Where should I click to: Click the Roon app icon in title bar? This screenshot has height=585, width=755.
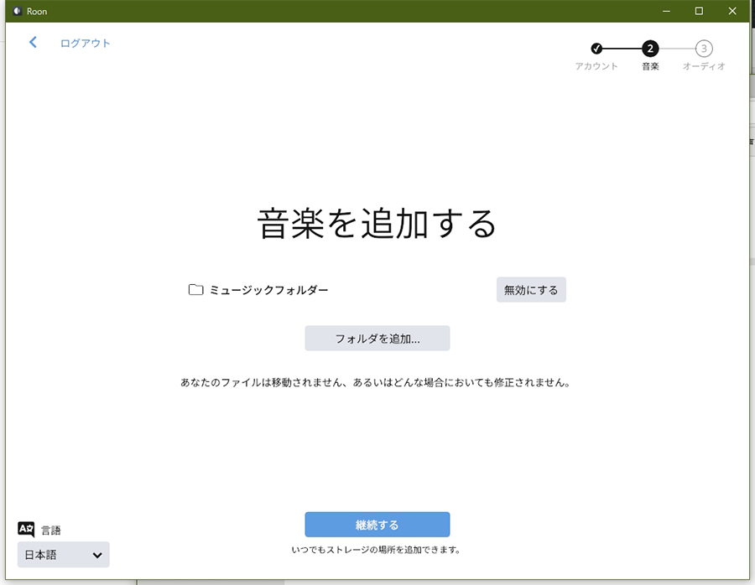15,11
